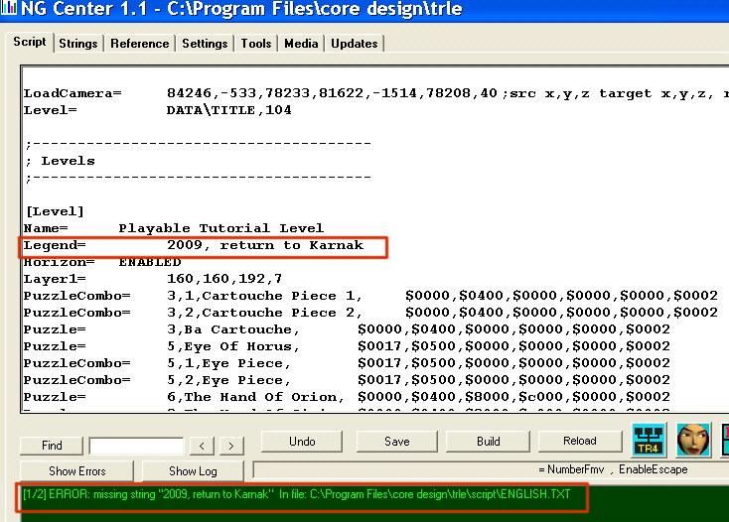The width and height of the screenshot is (729, 522).
Task: Click the previous search result arrow
Action: coord(202,447)
